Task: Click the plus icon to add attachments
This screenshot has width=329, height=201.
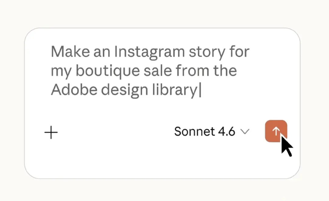Action: click(x=51, y=133)
